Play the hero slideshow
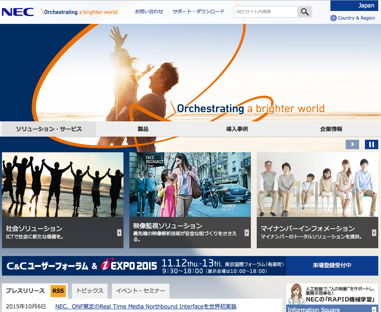Image resolution: width=381 pixels, height=312 pixels. pos(352,144)
